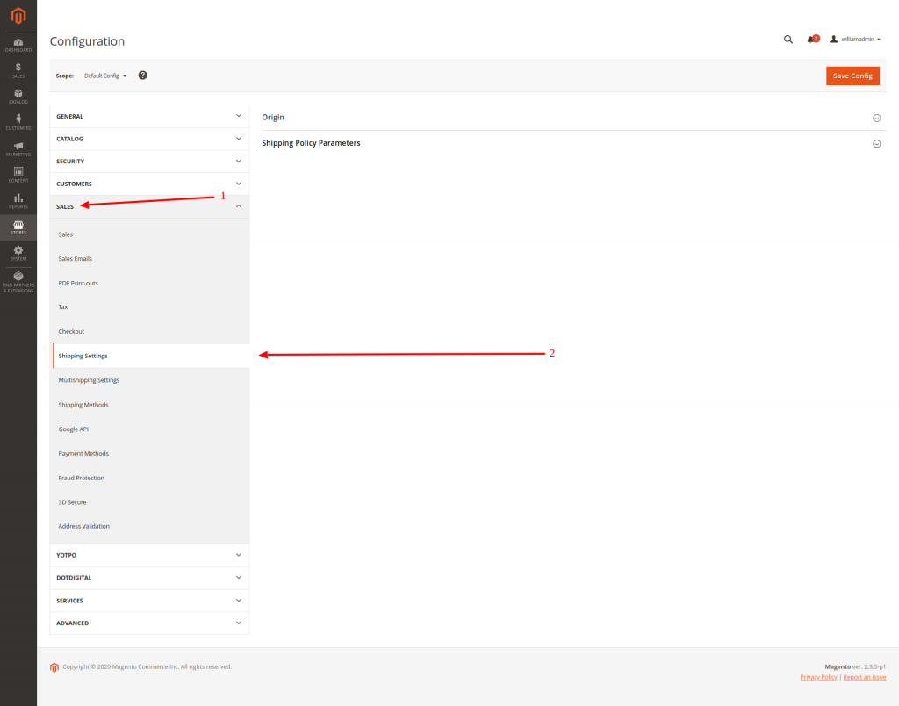
Task: Click the Save Config button
Action: 852,76
